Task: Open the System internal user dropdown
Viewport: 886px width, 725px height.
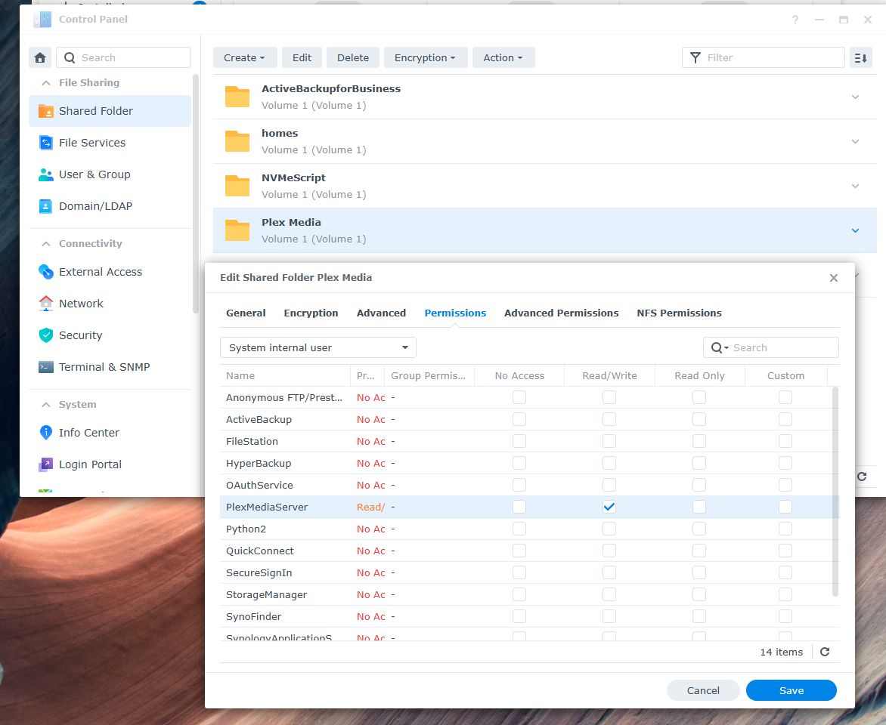Action: [318, 348]
